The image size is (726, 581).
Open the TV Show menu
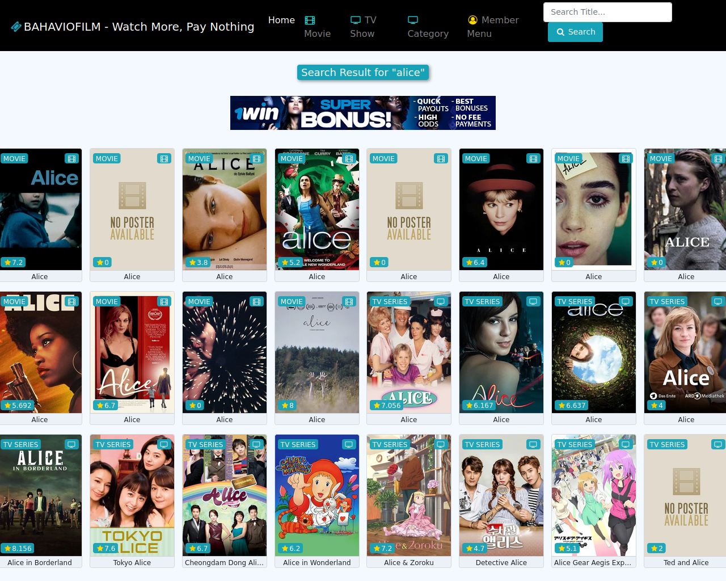point(364,27)
